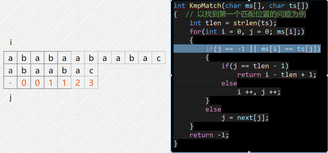The image size is (328, 153).
Task: Click the left-middle selection handle of code image
Action: [171, 75]
